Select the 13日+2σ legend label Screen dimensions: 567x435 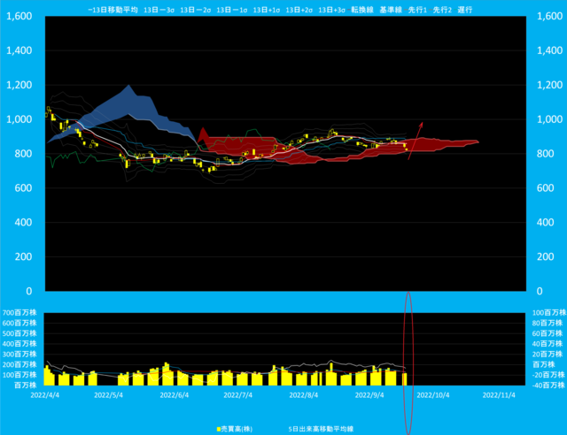(299, 10)
